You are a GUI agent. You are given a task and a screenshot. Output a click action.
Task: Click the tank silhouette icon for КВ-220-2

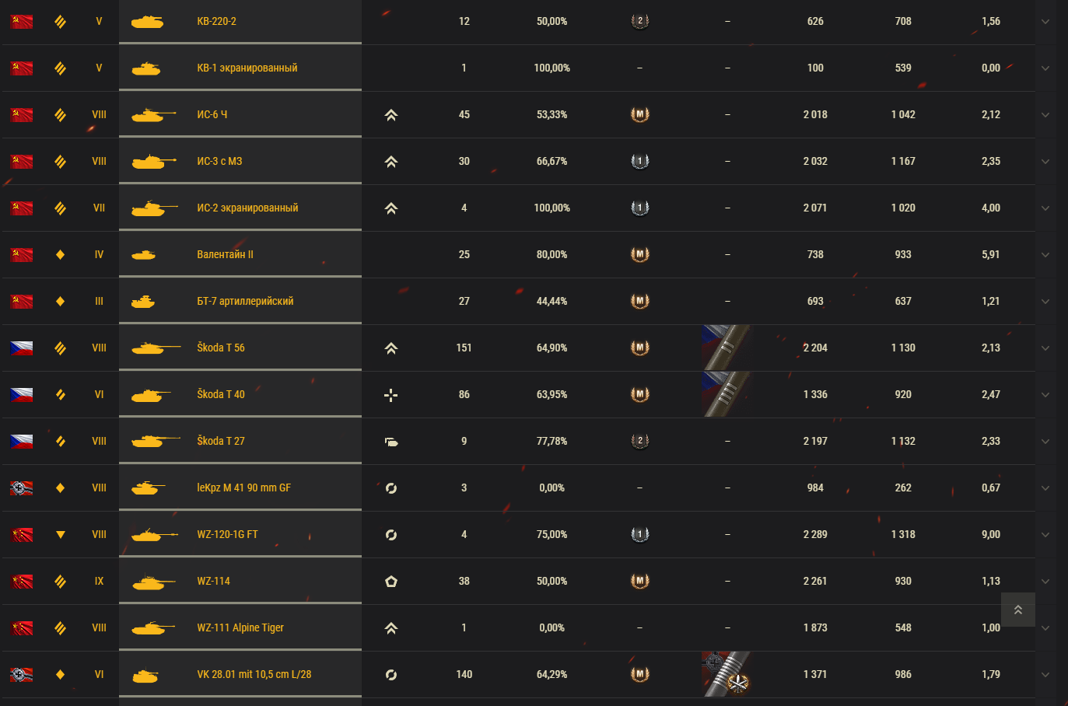147,22
